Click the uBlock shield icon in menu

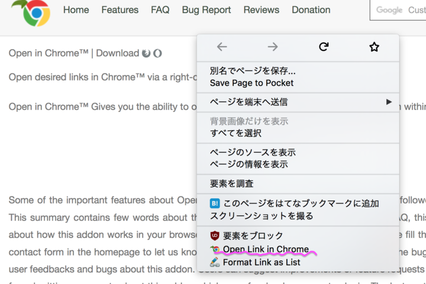(x=215, y=235)
